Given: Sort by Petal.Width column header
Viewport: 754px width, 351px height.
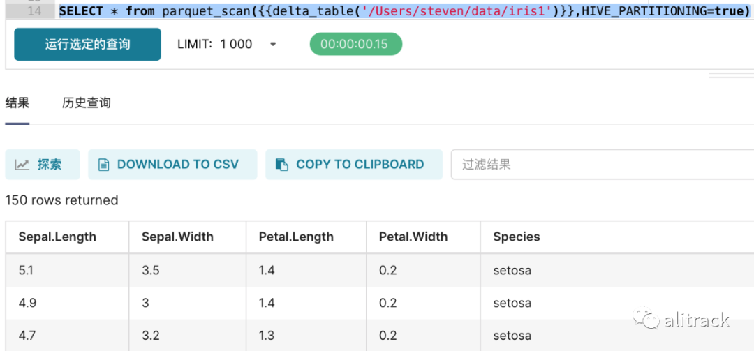Looking at the screenshot, I should pyautogui.click(x=413, y=237).
